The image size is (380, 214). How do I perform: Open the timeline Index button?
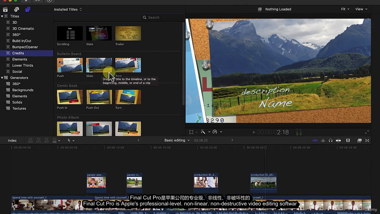(x=12, y=141)
